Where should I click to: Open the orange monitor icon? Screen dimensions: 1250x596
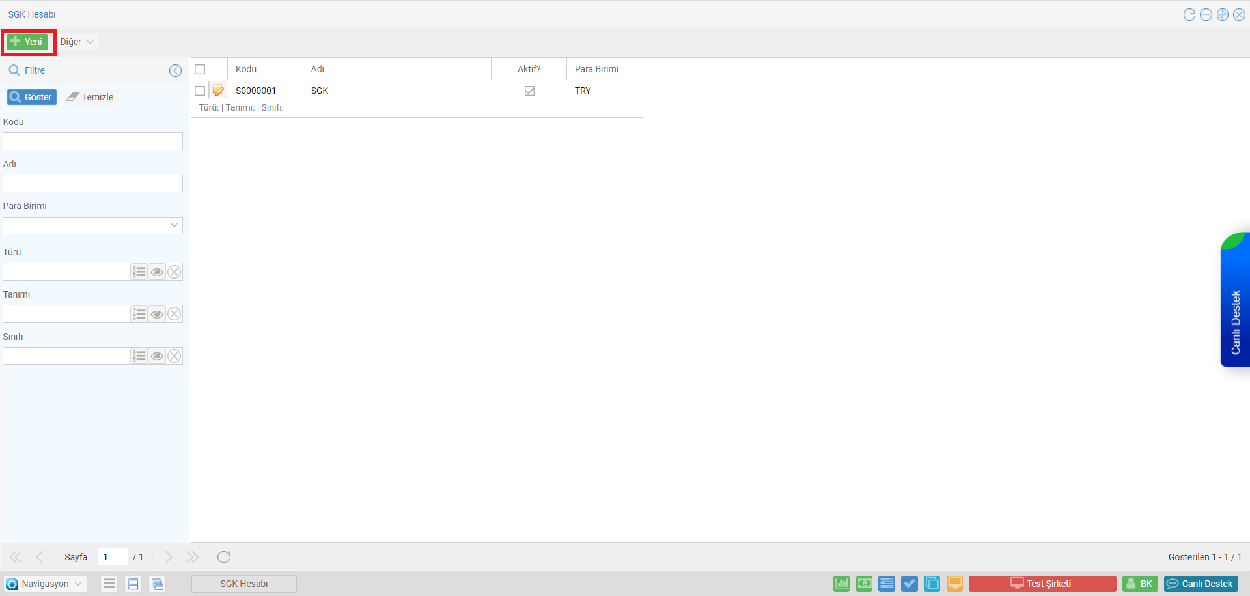[x=955, y=584]
